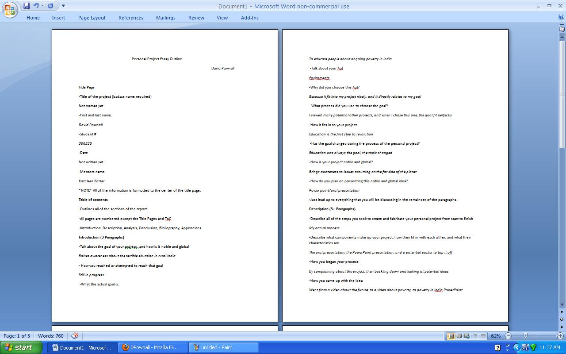The height and width of the screenshot is (354, 566).
Task: Open the Customize Quick Access Toolbar menu
Action: click(x=63, y=5)
